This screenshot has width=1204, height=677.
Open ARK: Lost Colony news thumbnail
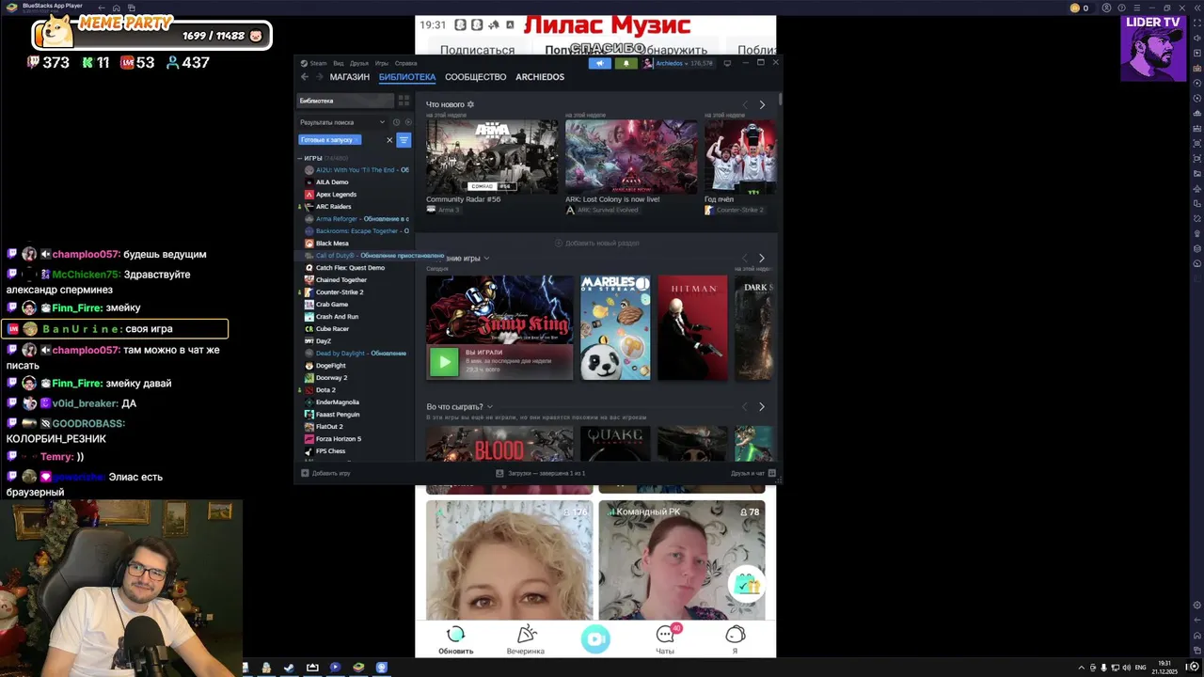click(631, 156)
